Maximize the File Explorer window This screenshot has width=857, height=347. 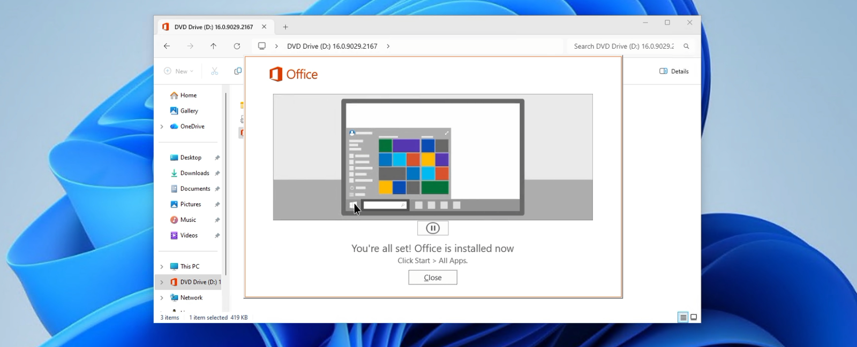click(x=667, y=22)
